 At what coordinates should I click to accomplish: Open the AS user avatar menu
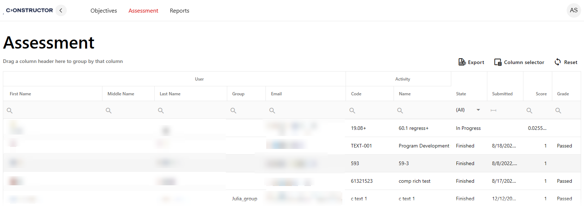coord(574,10)
